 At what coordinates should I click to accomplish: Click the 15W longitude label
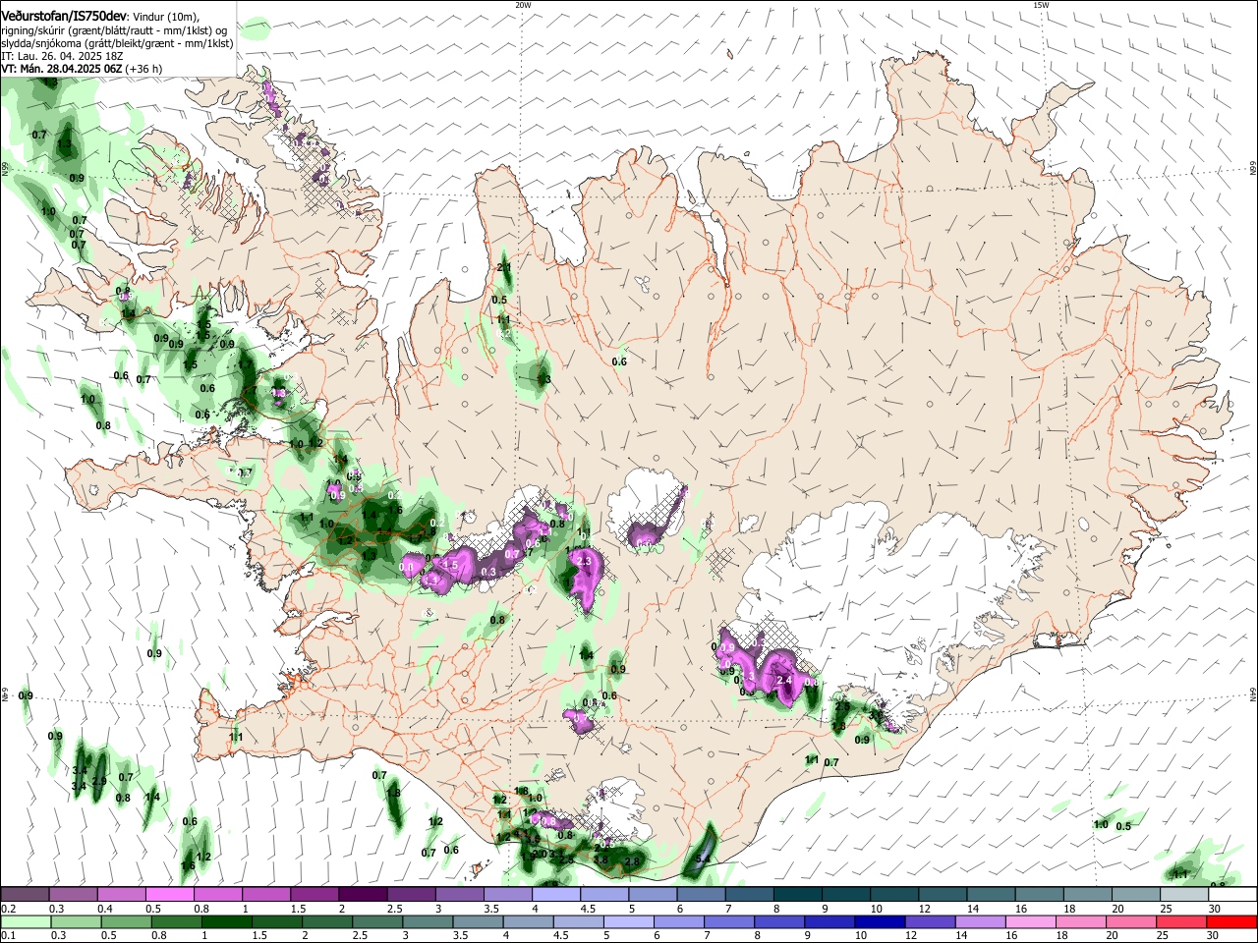1041,5
